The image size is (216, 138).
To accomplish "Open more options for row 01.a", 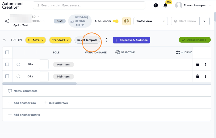I will pyautogui.click(x=205, y=64).
